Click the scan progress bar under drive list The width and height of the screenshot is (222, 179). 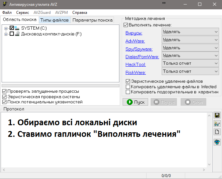[60, 86]
